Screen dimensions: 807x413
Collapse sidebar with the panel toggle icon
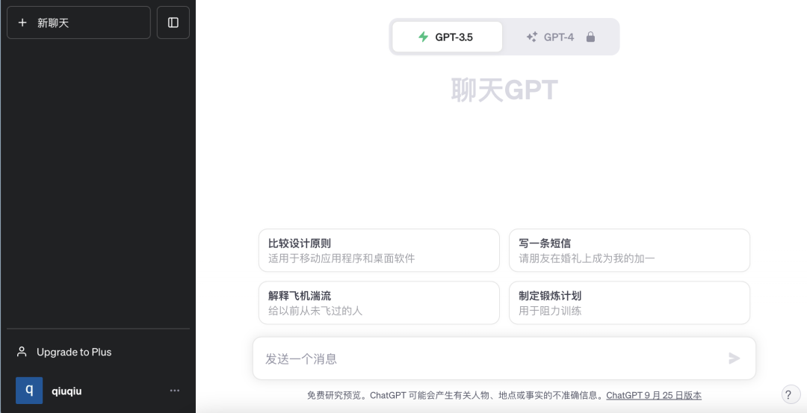[173, 22]
